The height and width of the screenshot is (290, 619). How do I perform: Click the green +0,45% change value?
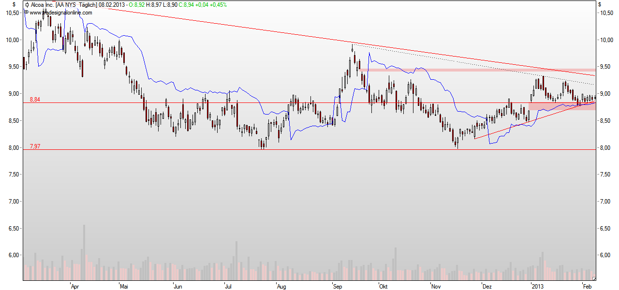click(x=218, y=5)
